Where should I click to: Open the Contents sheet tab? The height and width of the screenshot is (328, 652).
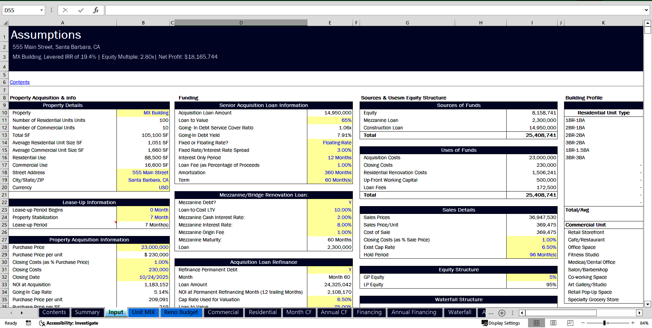click(54, 312)
